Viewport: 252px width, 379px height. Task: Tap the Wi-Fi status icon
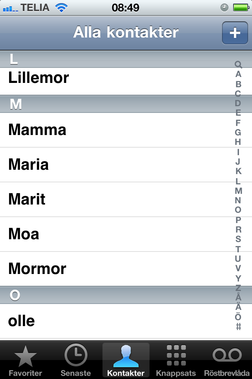pyautogui.click(x=61, y=8)
